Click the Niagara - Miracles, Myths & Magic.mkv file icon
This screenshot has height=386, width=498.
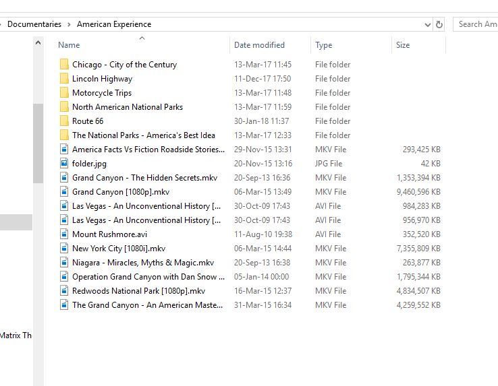pyautogui.click(x=64, y=262)
